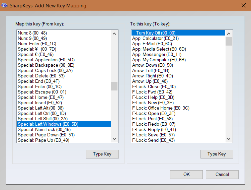Viewport: 251px width, 190px height.
Task: Click down arrow of From key list scrollbar
Action: [x=114, y=139]
